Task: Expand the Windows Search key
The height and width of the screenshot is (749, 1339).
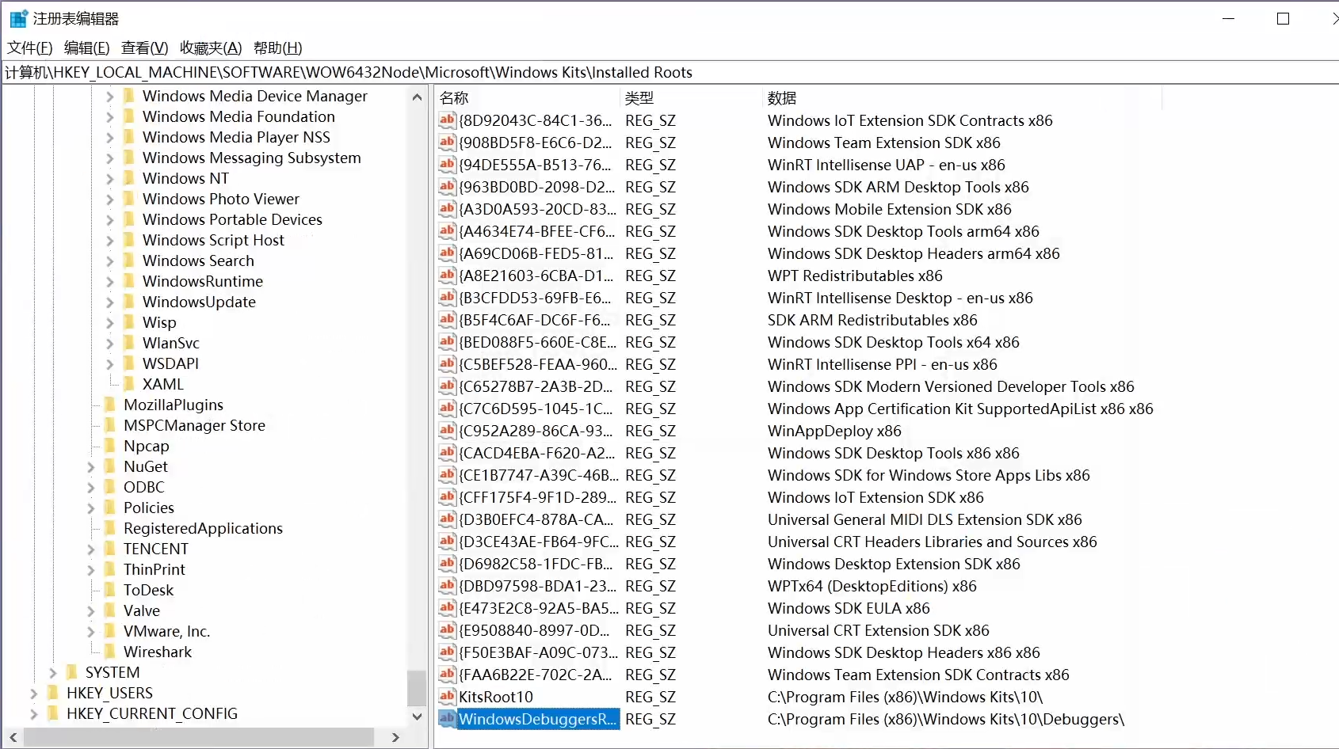Action: pos(110,261)
